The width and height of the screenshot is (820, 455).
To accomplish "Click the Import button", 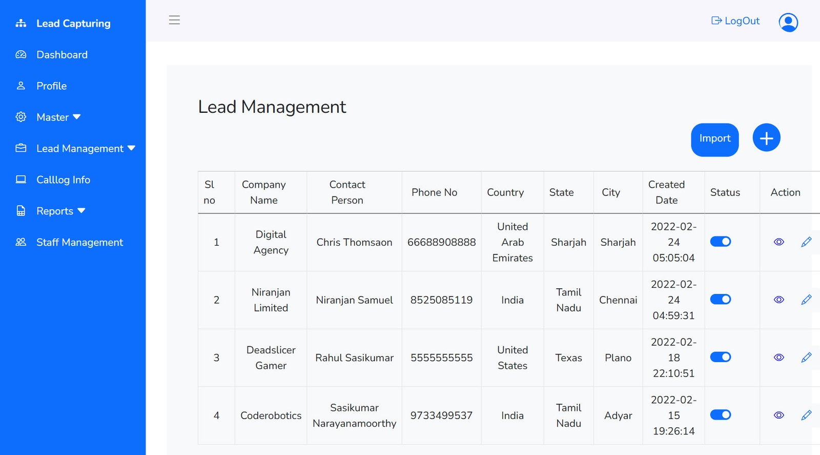I will pyautogui.click(x=714, y=140).
